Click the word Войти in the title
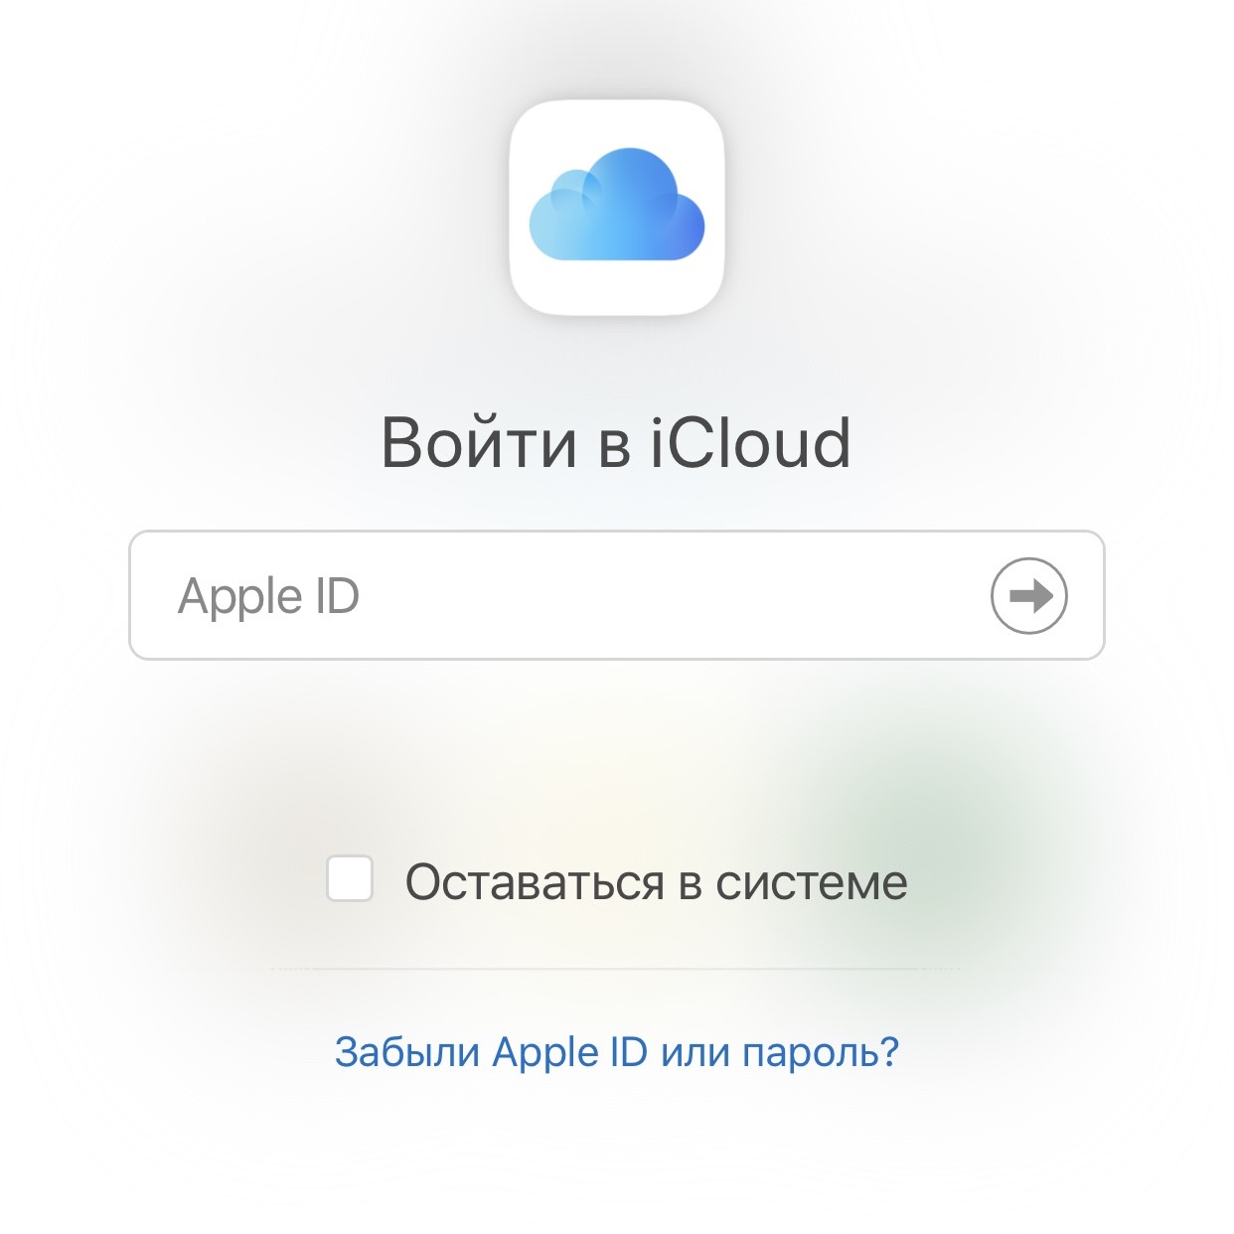 479,442
